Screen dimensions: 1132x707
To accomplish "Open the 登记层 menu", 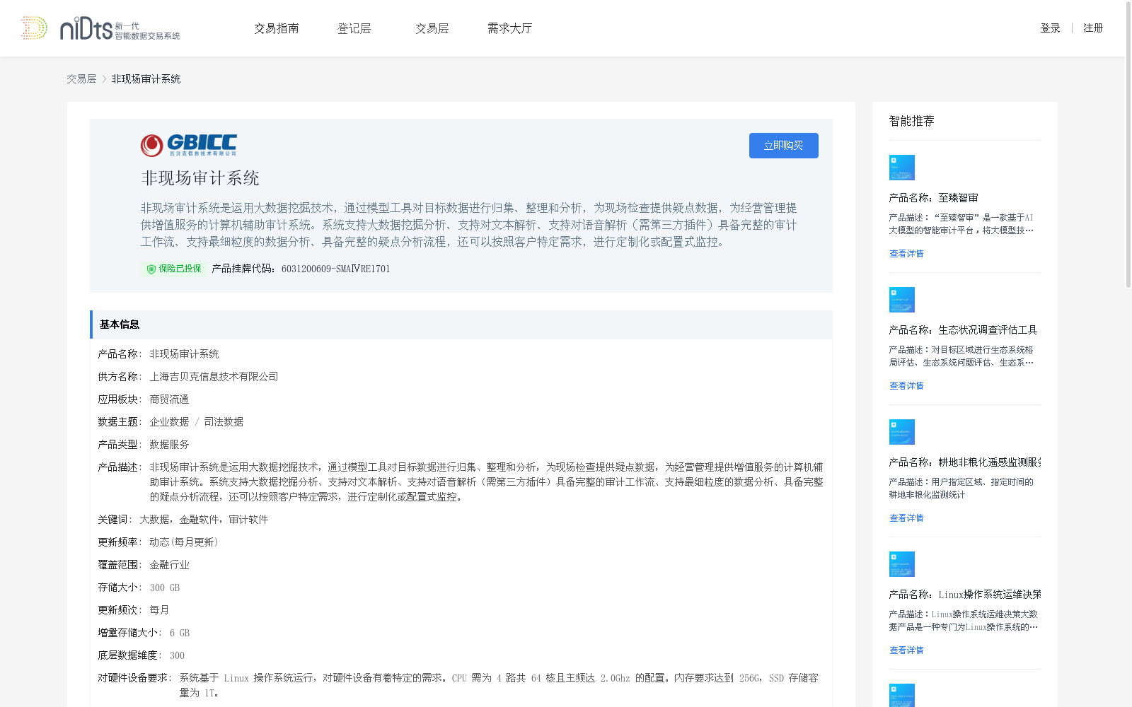I will coord(354,28).
